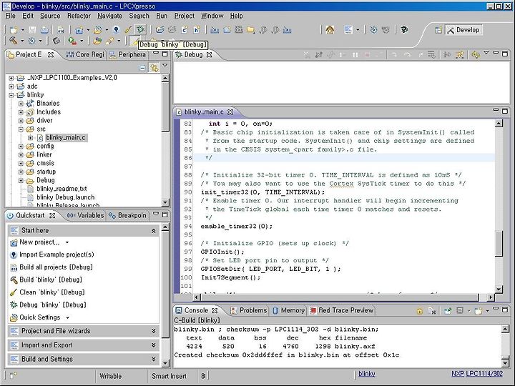Click the Build hammer icon in second toolbar row

click(x=13, y=41)
